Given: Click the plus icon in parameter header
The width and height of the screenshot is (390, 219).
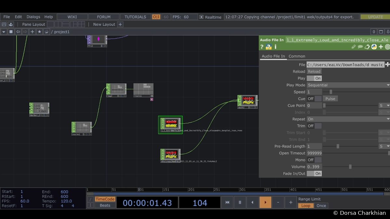Looking at the screenshot, I should coord(381,47).
